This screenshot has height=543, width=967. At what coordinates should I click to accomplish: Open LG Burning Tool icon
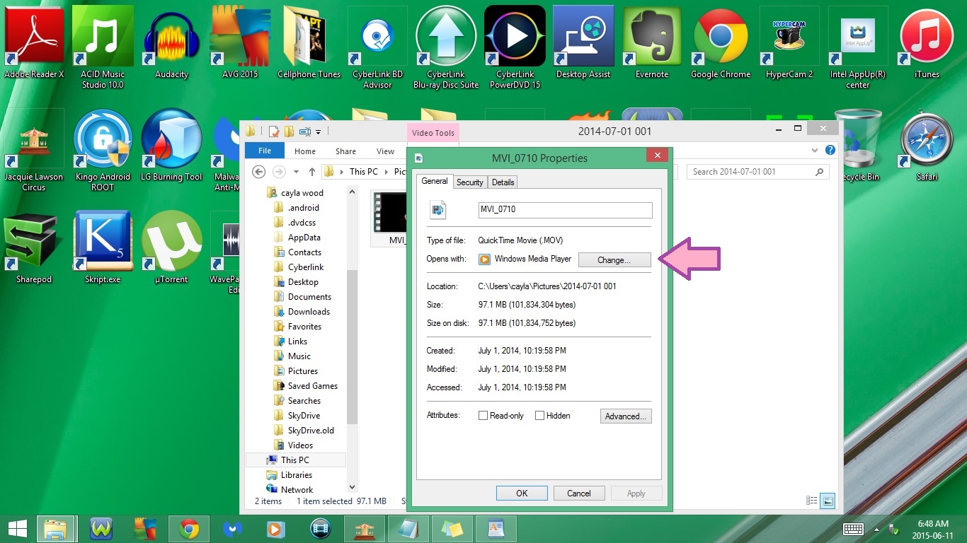tap(171, 145)
